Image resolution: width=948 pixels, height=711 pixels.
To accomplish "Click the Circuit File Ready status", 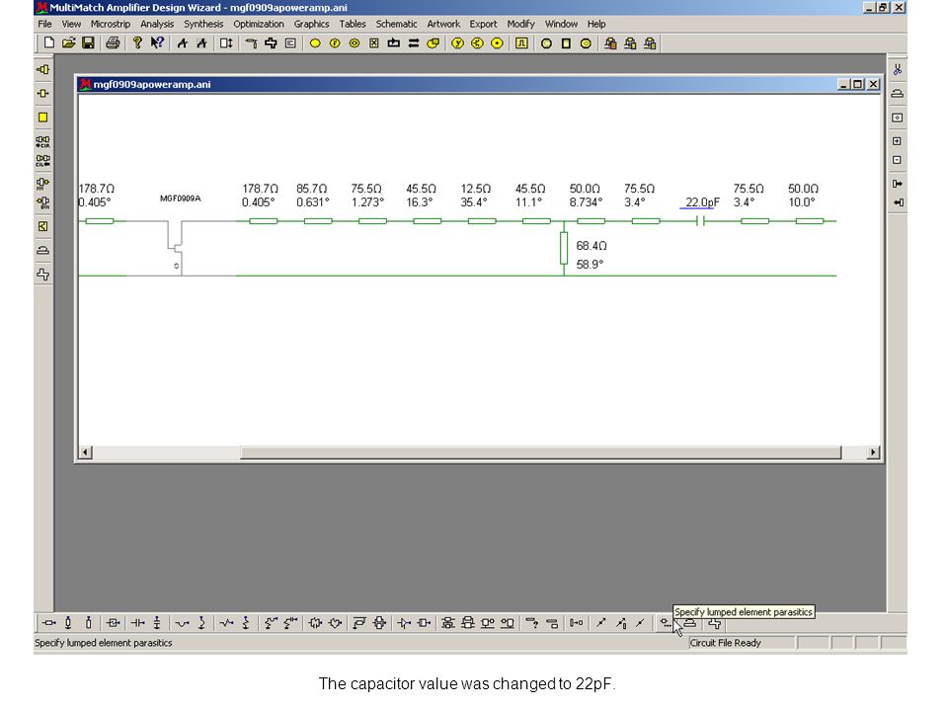I will point(726,643).
